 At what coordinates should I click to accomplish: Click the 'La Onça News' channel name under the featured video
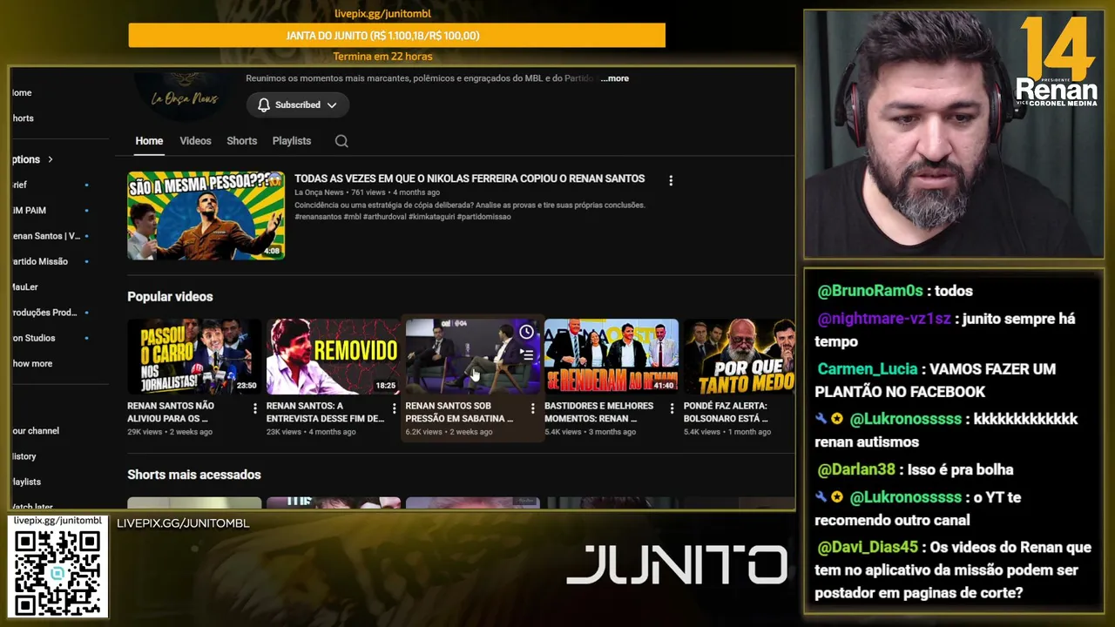(319, 192)
